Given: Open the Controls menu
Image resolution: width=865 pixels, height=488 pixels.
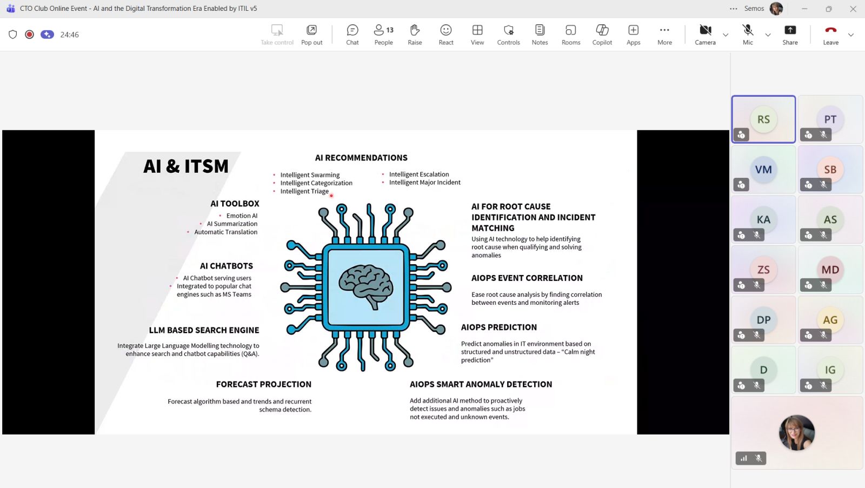Looking at the screenshot, I should point(508,35).
